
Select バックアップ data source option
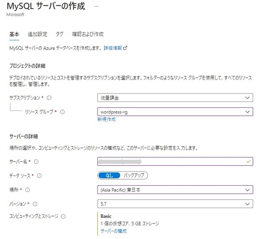[x=133, y=175]
